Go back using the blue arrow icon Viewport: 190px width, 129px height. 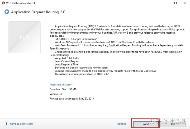[x=7, y=12]
